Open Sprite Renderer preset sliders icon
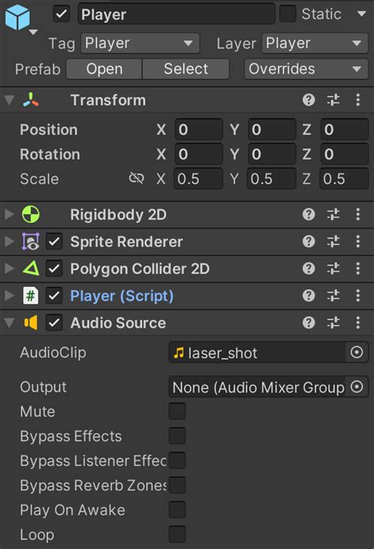This screenshot has width=374, height=549. coord(333,241)
